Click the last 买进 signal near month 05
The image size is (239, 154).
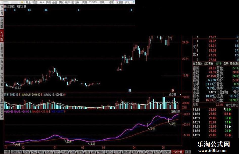click(x=172, y=124)
